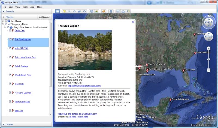
Task: Open the View menu
Action: tap(17, 7)
